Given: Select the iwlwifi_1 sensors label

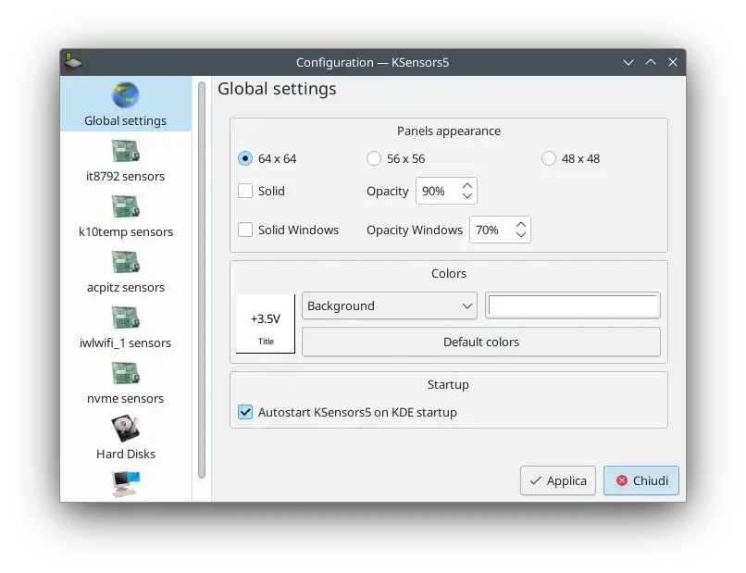Looking at the screenshot, I should click(126, 343).
